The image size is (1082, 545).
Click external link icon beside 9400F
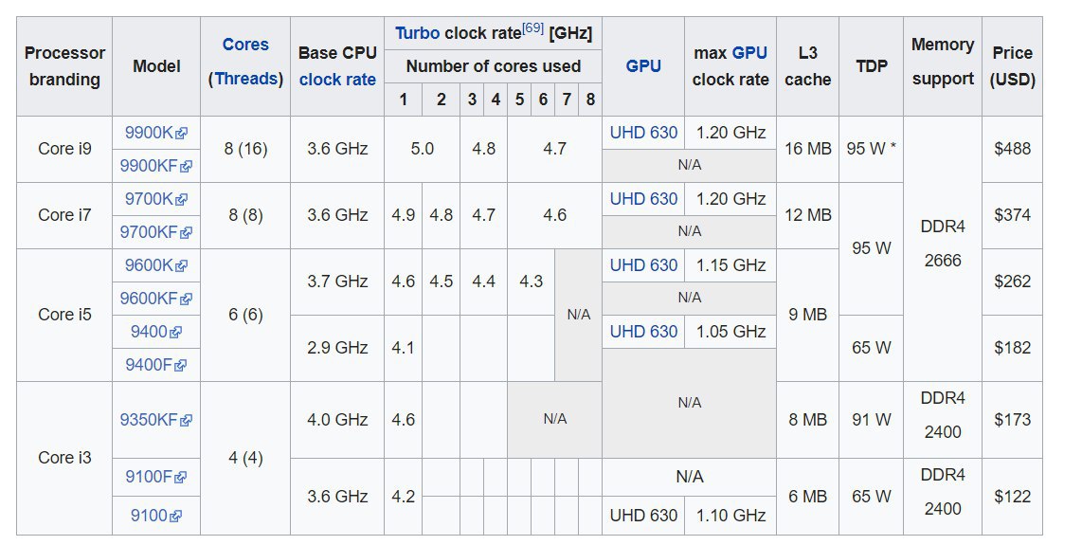click(181, 366)
